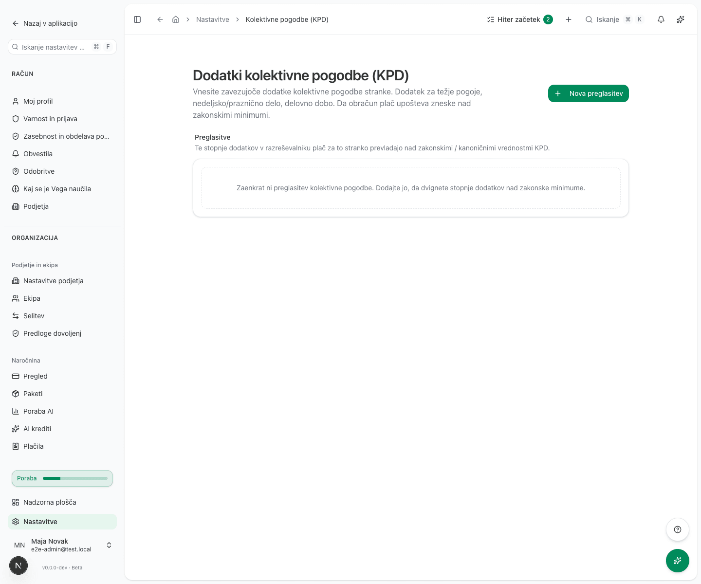Toggle the sidebar panel icon

pyautogui.click(x=137, y=19)
